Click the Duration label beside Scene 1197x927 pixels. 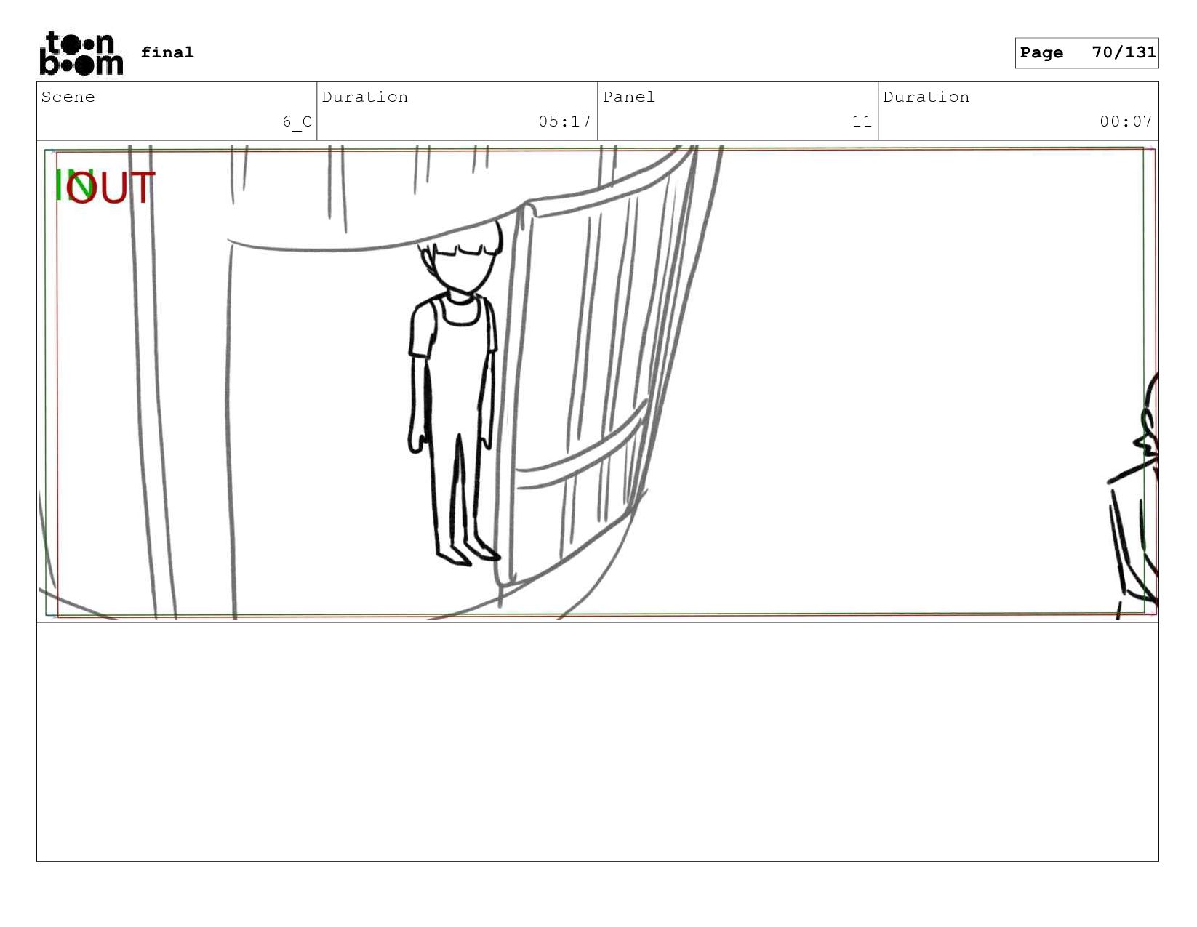[x=364, y=97]
